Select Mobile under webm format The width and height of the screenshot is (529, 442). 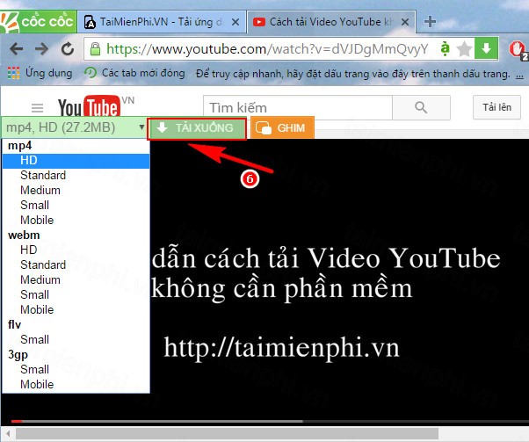click(76, 309)
